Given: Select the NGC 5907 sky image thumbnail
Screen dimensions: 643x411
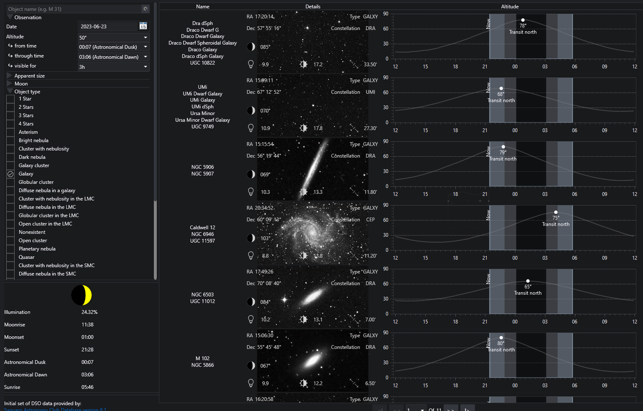Looking at the screenshot, I should click(x=313, y=170).
